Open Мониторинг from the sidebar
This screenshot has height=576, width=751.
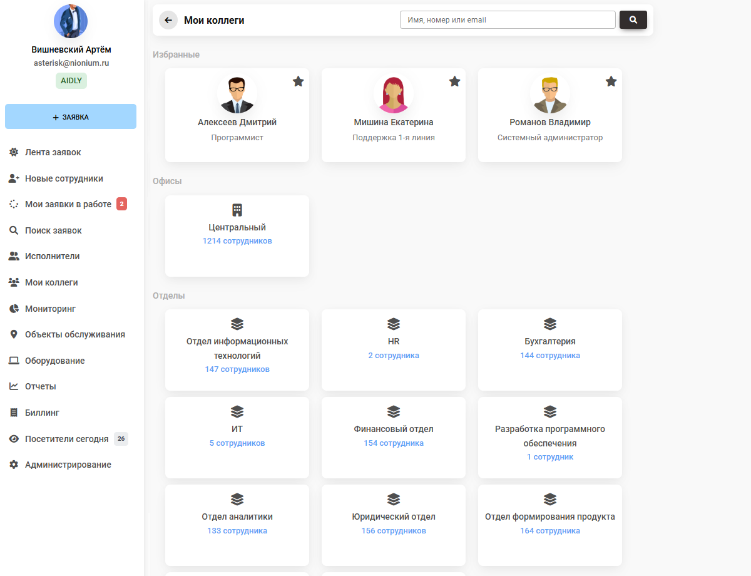click(50, 309)
